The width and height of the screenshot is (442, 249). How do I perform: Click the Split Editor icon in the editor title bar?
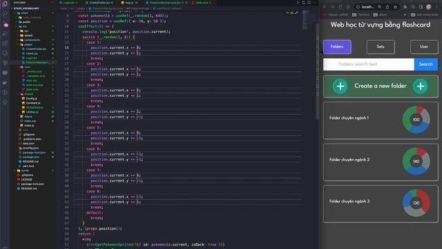pyautogui.click(x=309, y=3)
